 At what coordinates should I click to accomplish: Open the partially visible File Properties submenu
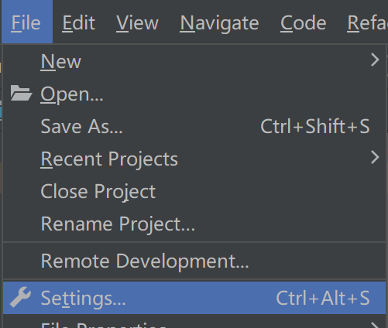194,323
